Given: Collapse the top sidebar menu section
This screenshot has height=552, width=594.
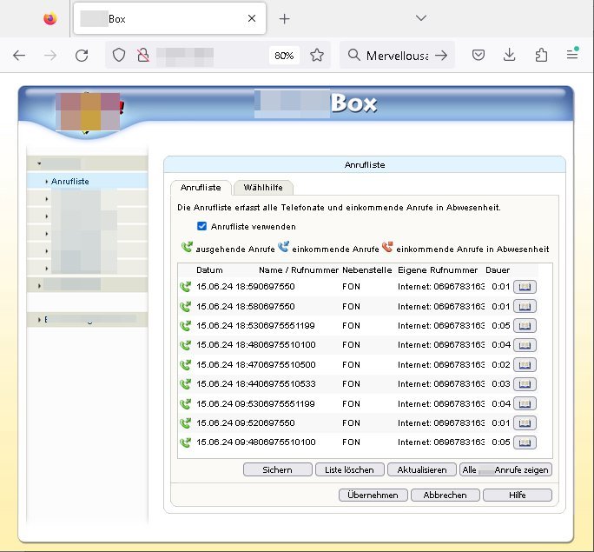Looking at the screenshot, I should pyautogui.click(x=39, y=163).
